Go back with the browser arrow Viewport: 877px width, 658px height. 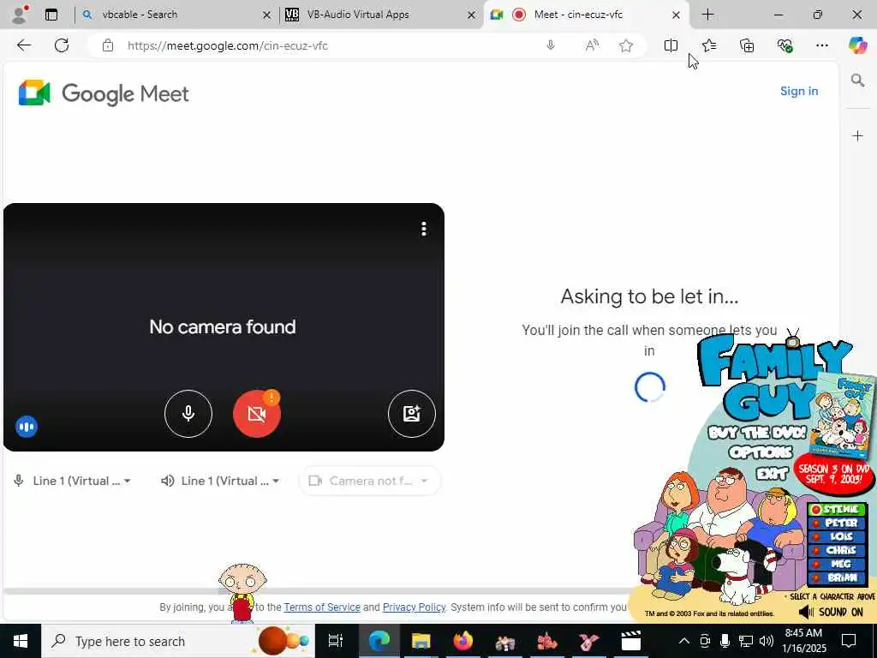[23, 45]
